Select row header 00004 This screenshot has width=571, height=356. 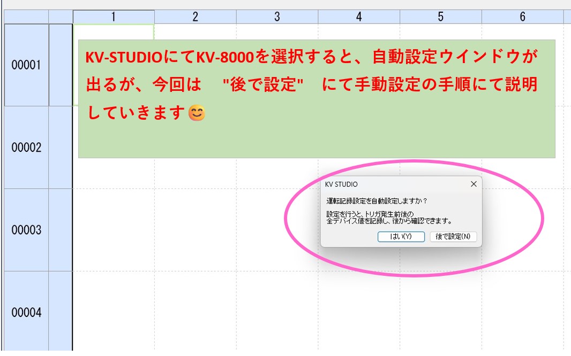(26, 312)
